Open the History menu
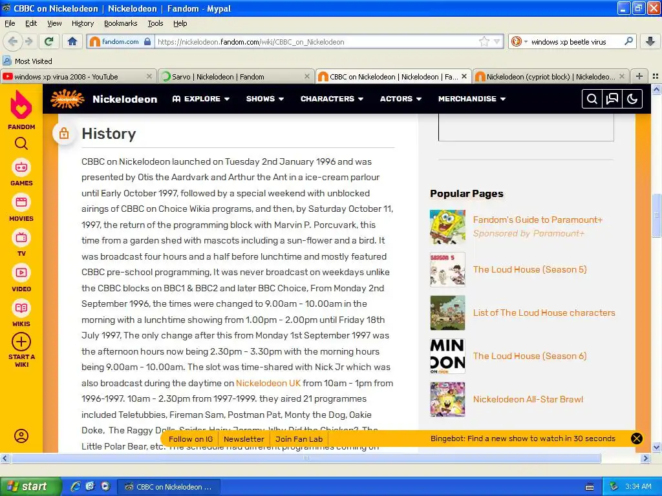Image resolution: width=662 pixels, height=496 pixels. tap(82, 23)
